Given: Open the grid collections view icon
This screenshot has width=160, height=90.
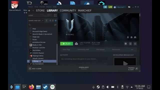Looking at the screenshot, I should click(x=55, y=15).
